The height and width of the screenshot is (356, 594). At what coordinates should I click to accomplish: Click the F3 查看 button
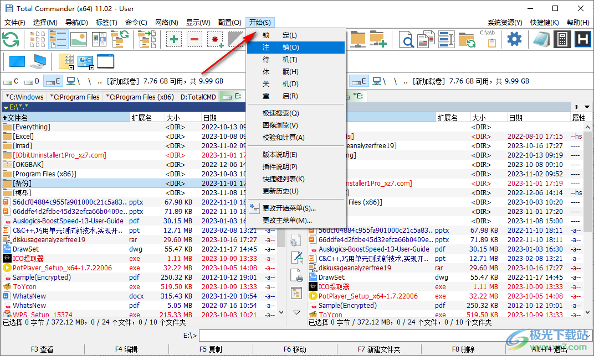point(42,349)
